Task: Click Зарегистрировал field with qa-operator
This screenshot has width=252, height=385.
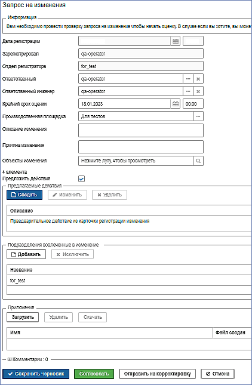Action: coord(141,54)
